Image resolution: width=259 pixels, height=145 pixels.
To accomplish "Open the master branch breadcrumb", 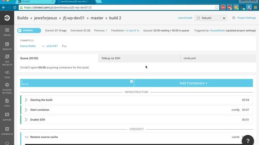I will coord(97,18).
